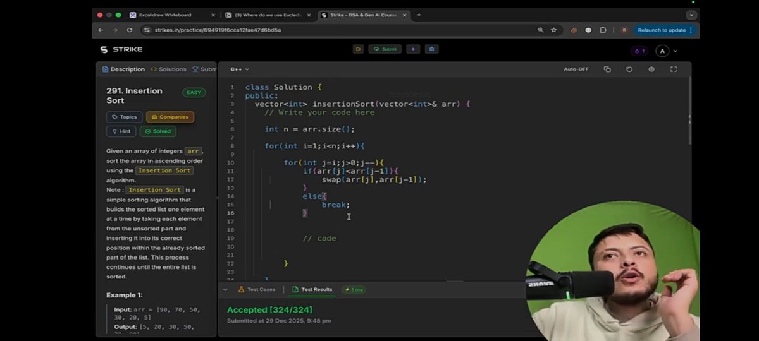Click the fullscreen editor icon

click(x=674, y=69)
